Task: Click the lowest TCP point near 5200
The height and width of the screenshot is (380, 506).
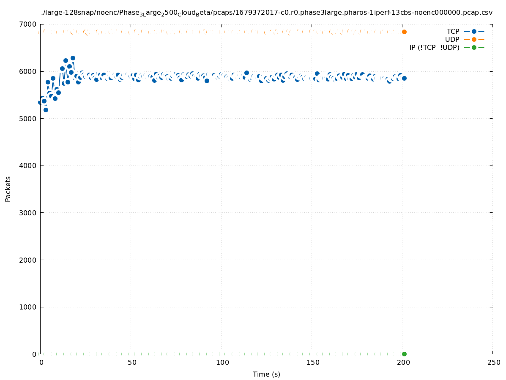Action: tap(46, 110)
